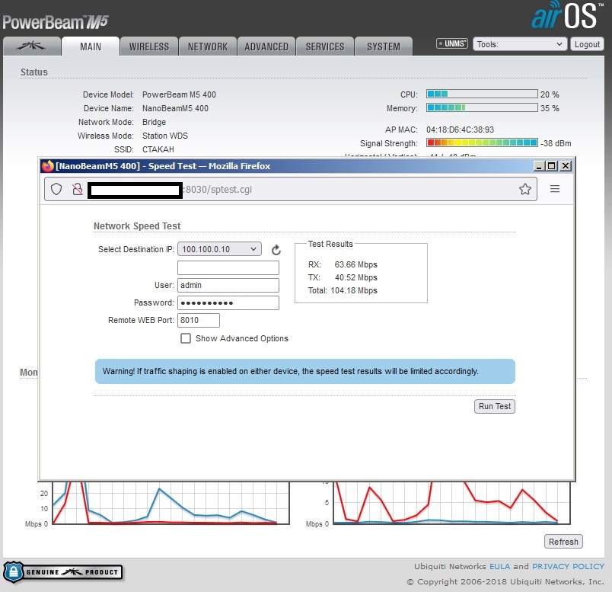Enable Show Advanced Options checkbox
The width and height of the screenshot is (612, 592).
pyautogui.click(x=186, y=338)
